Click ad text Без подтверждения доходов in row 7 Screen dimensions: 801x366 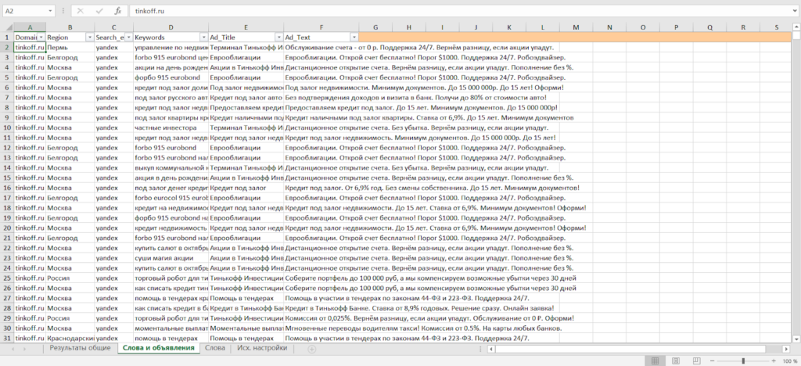tap(416, 98)
